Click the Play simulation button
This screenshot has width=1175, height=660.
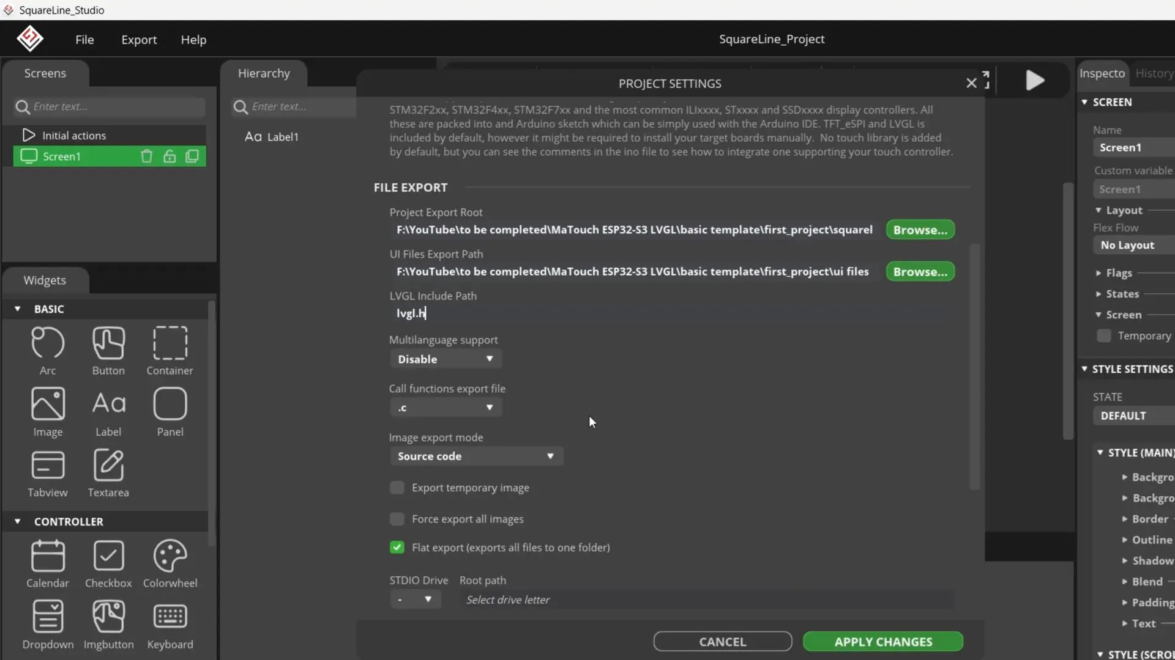(x=1035, y=80)
